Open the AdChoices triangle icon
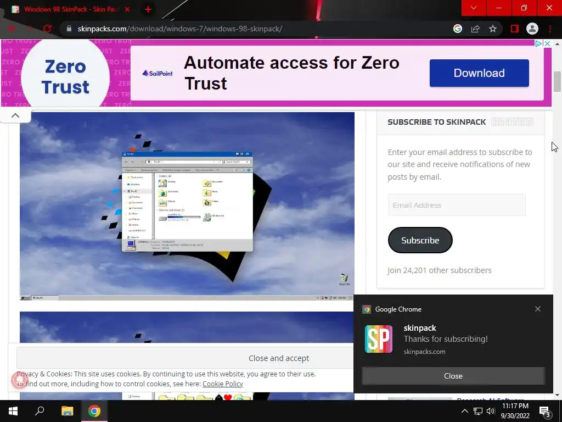The height and width of the screenshot is (422, 562). click(x=538, y=43)
